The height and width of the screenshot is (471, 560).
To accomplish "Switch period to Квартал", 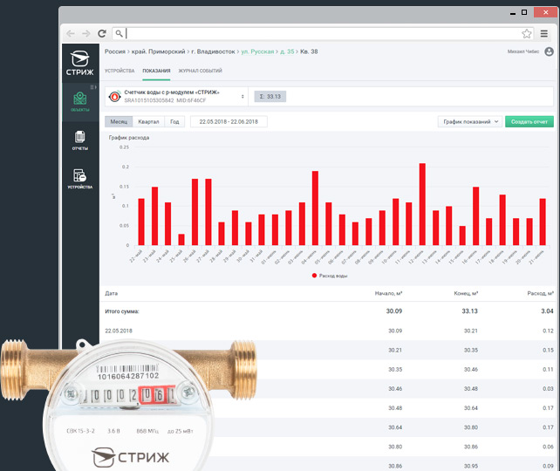I will click(x=148, y=122).
